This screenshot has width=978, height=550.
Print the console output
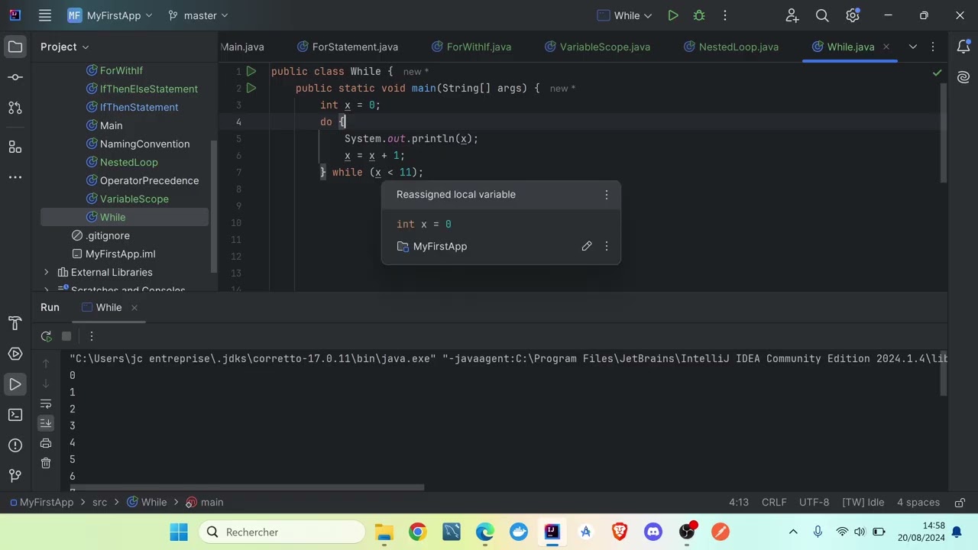[x=46, y=443]
